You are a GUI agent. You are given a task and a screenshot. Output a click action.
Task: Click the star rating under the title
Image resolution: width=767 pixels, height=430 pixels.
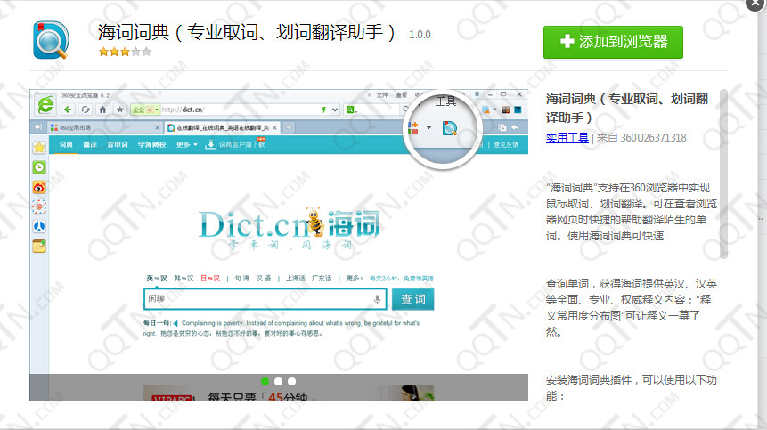[125, 53]
